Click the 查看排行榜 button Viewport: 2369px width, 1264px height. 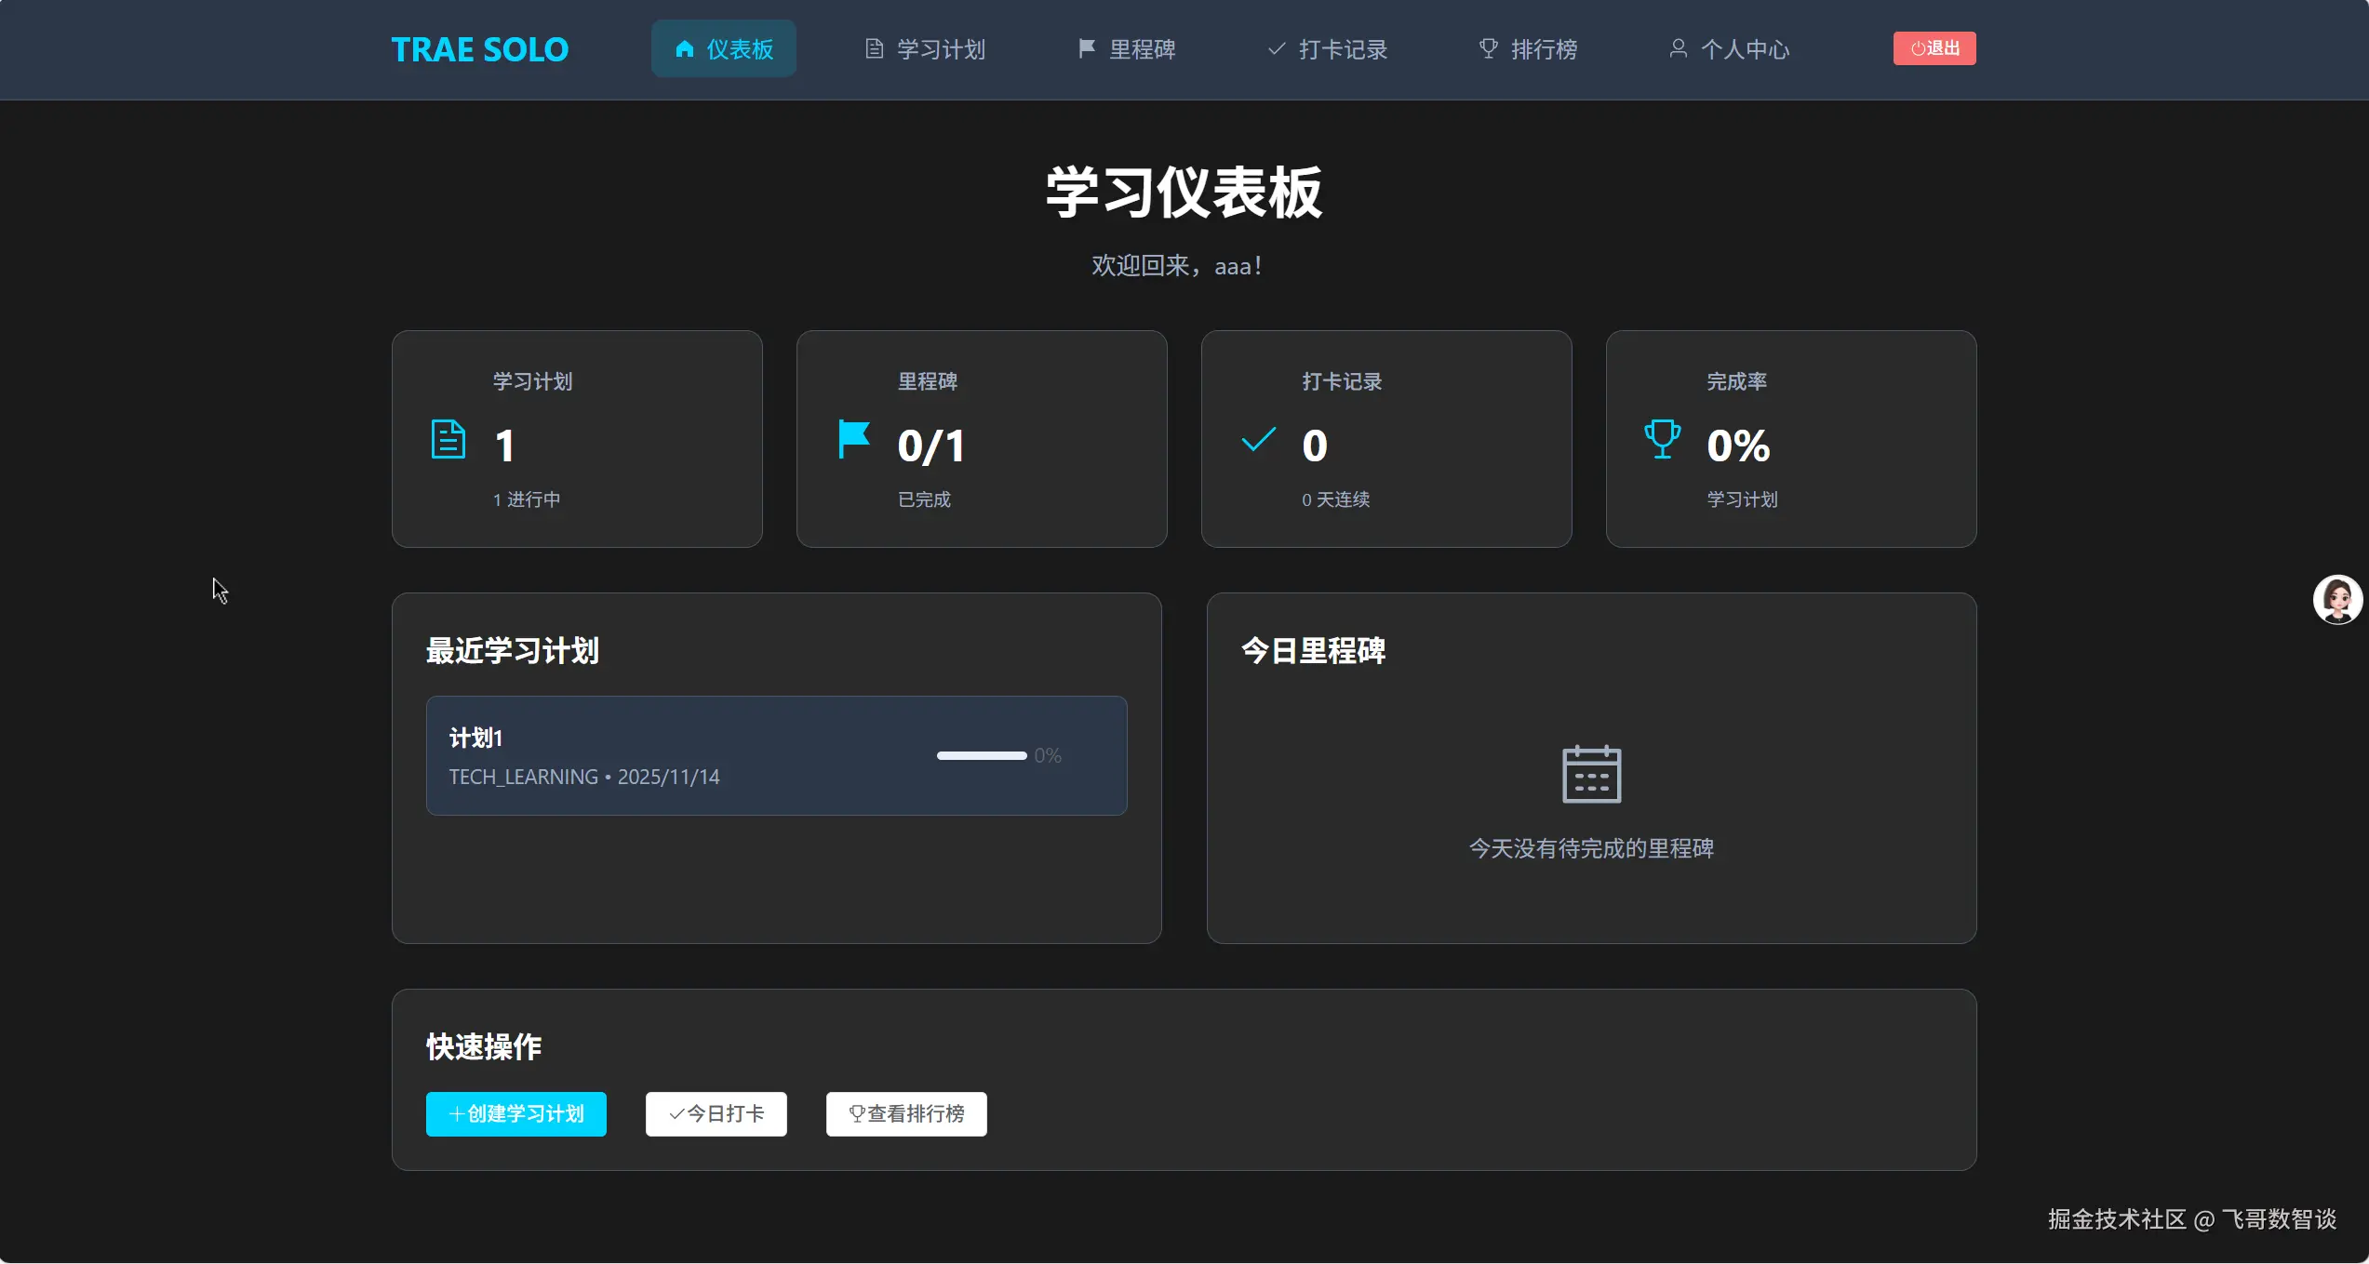coord(906,1114)
